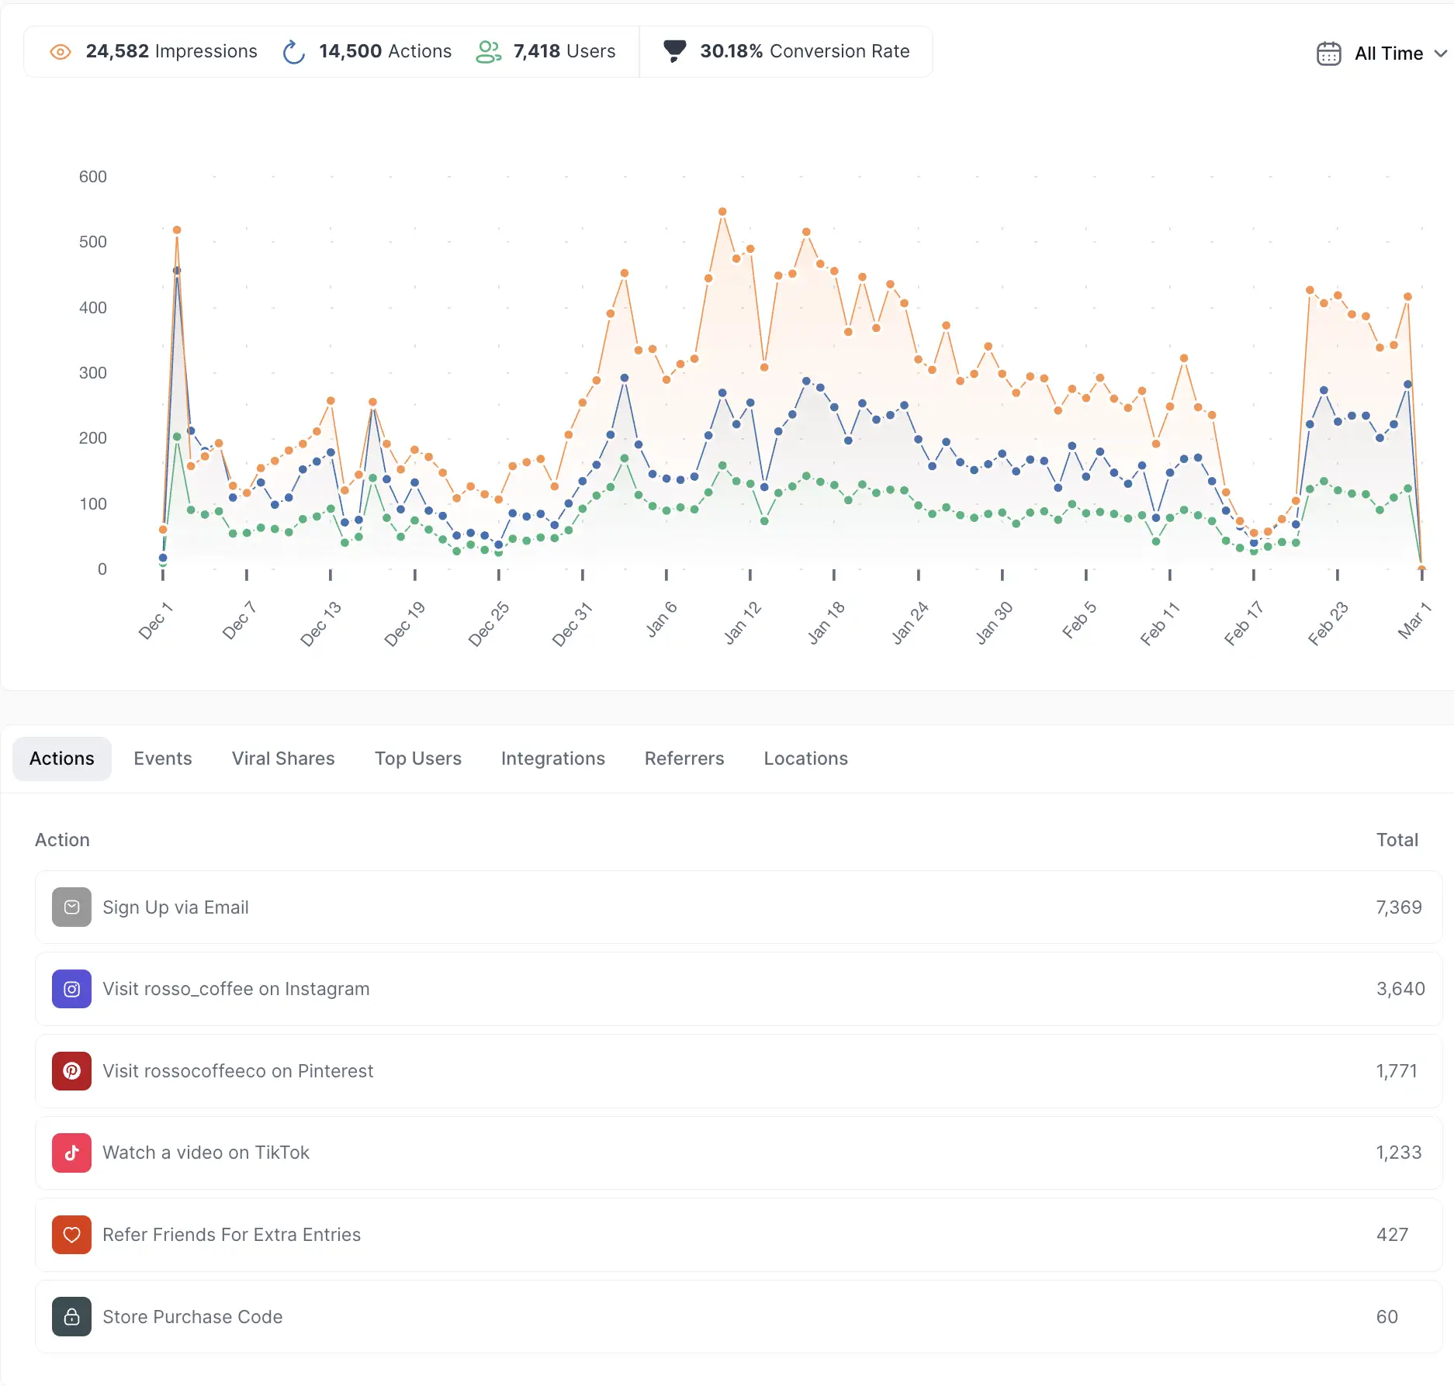The width and height of the screenshot is (1454, 1386).
Task: Click the 427 total value
Action: pyautogui.click(x=1393, y=1235)
